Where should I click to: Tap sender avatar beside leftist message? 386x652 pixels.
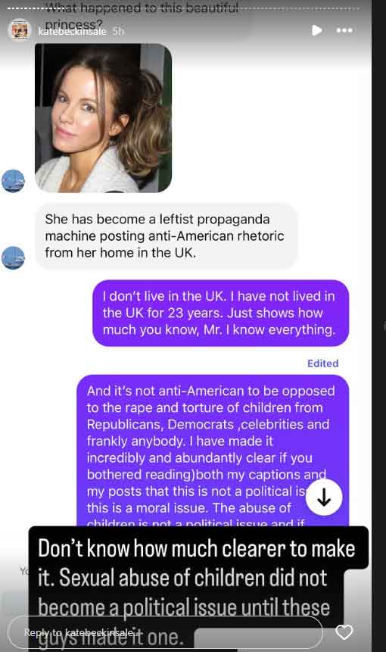tap(13, 257)
